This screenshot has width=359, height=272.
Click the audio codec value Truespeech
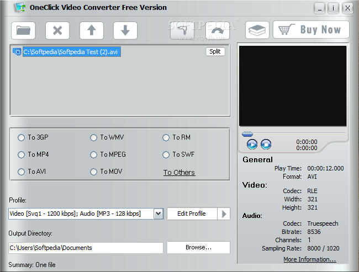click(x=323, y=223)
